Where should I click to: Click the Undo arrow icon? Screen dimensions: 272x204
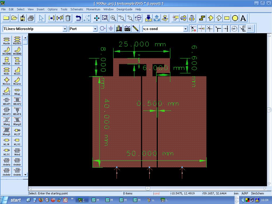pyautogui.click(x=78, y=18)
